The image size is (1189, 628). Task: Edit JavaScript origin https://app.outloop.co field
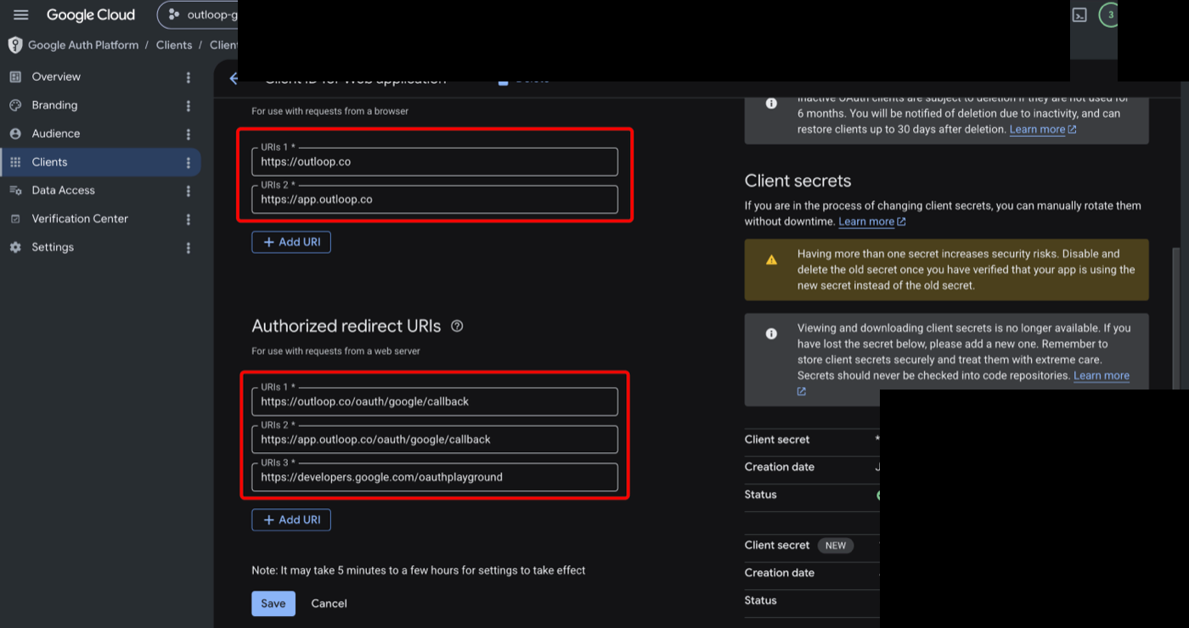point(435,199)
